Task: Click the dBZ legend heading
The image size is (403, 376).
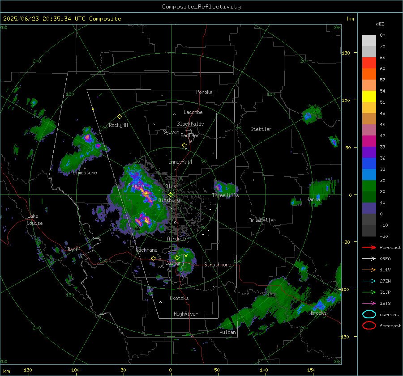Action: pos(380,24)
